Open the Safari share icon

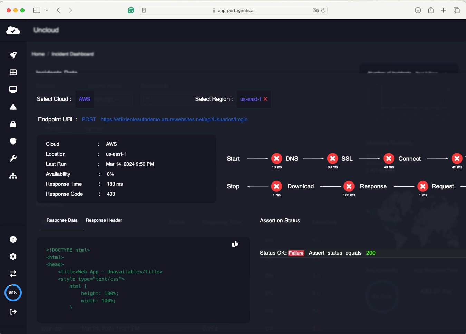tap(431, 10)
